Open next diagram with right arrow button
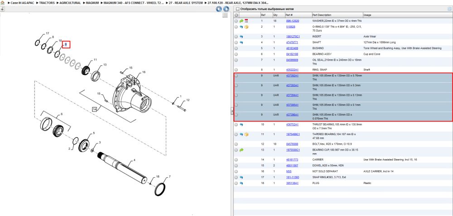 tap(226, 9)
